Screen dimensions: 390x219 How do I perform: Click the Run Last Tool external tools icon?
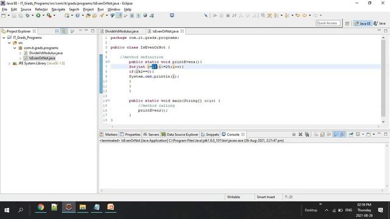[49, 15]
